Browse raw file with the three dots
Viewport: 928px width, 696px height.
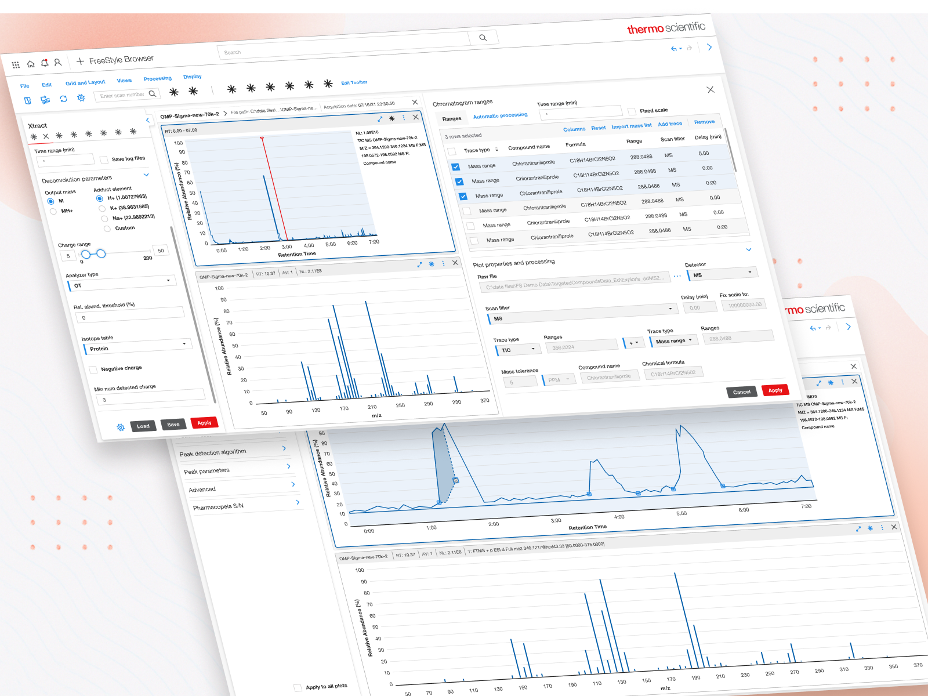[677, 276]
